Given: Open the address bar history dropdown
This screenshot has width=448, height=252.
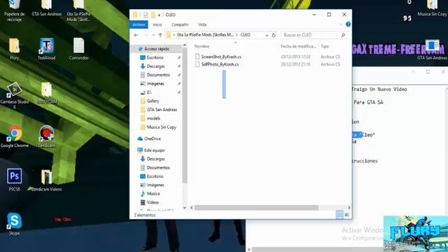Looking at the screenshot, I should pos(267,35).
